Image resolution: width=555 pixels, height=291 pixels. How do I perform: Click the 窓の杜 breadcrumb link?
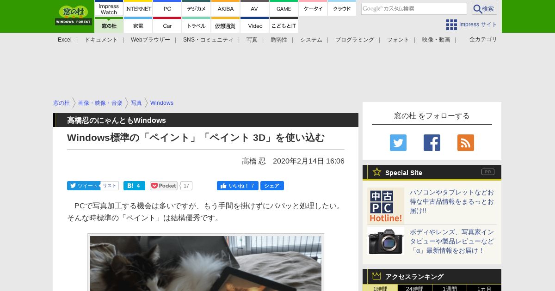(x=62, y=103)
